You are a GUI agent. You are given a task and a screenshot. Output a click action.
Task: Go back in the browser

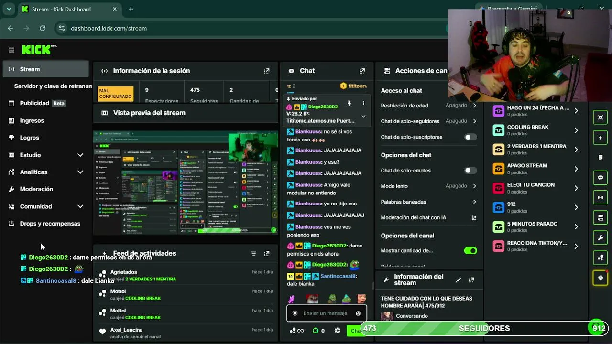(x=11, y=28)
